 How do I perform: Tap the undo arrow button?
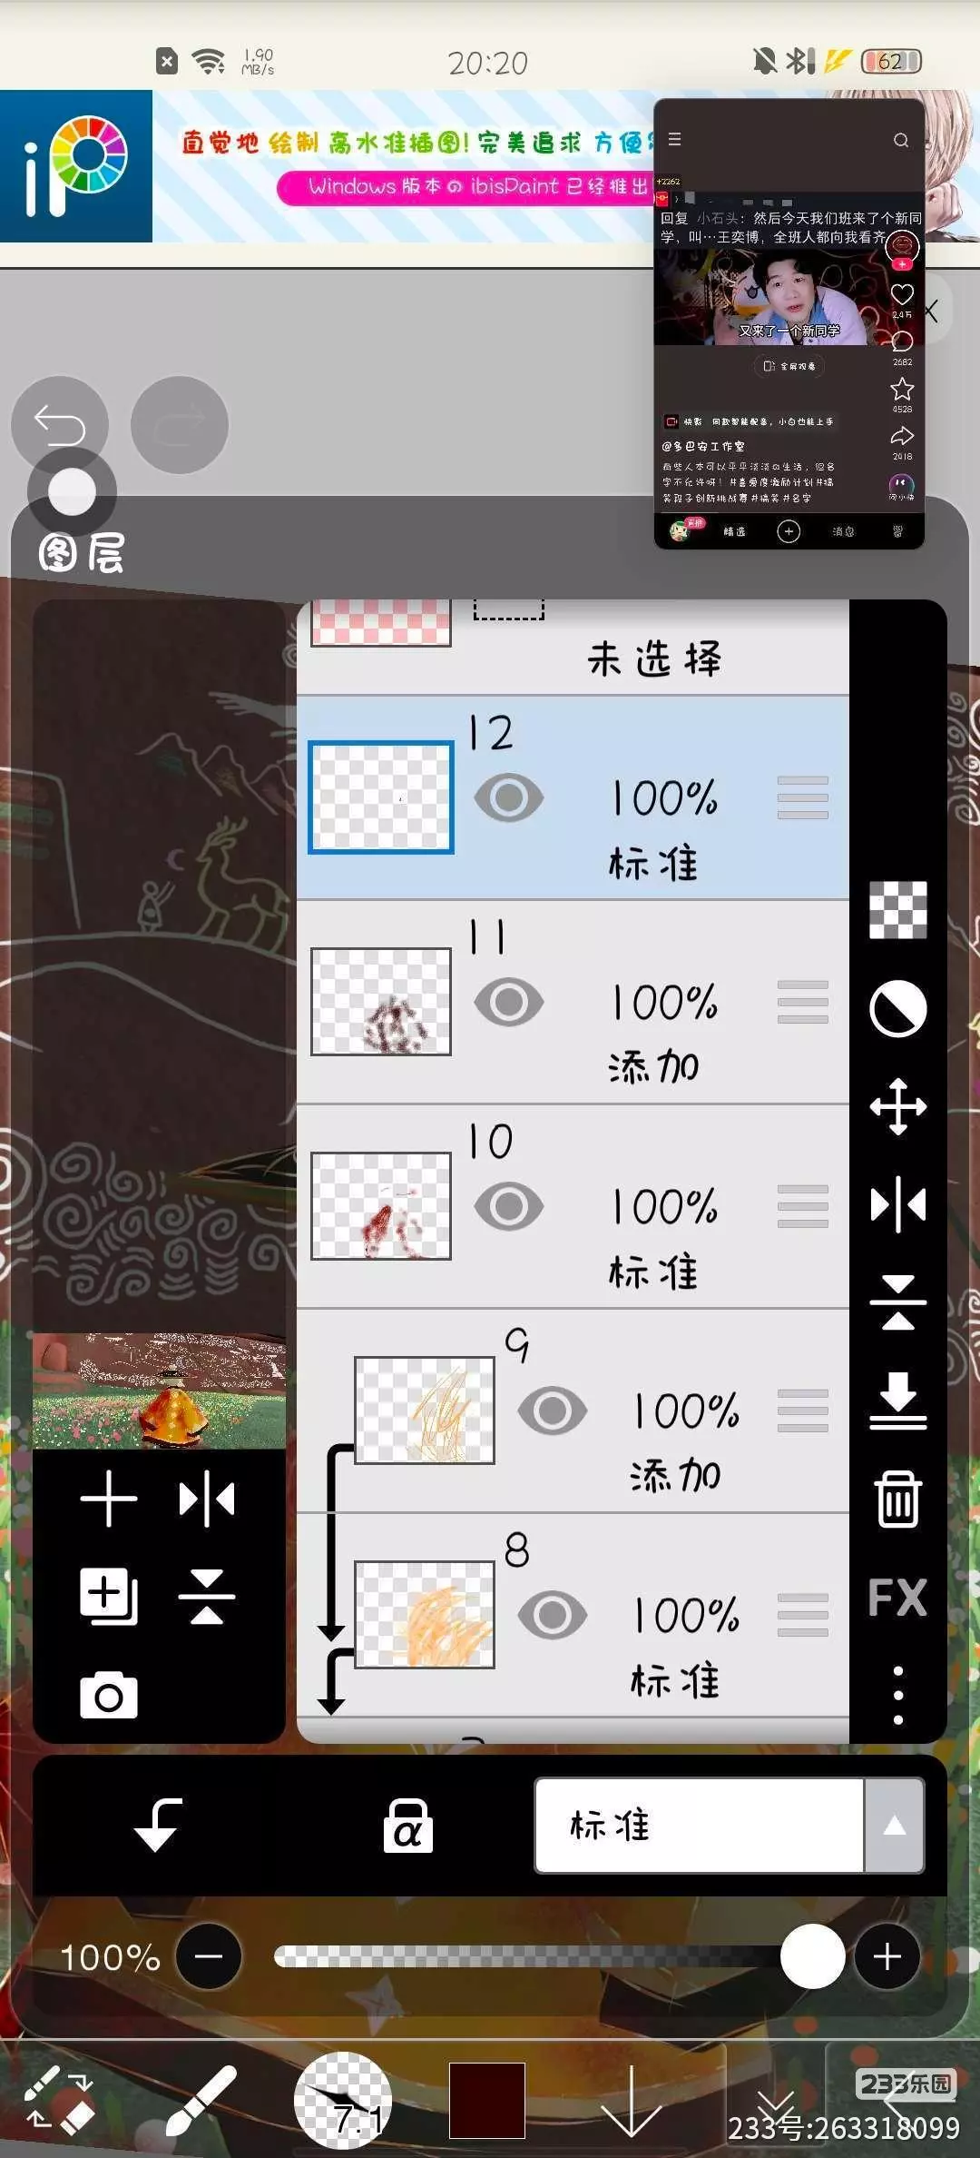click(60, 425)
